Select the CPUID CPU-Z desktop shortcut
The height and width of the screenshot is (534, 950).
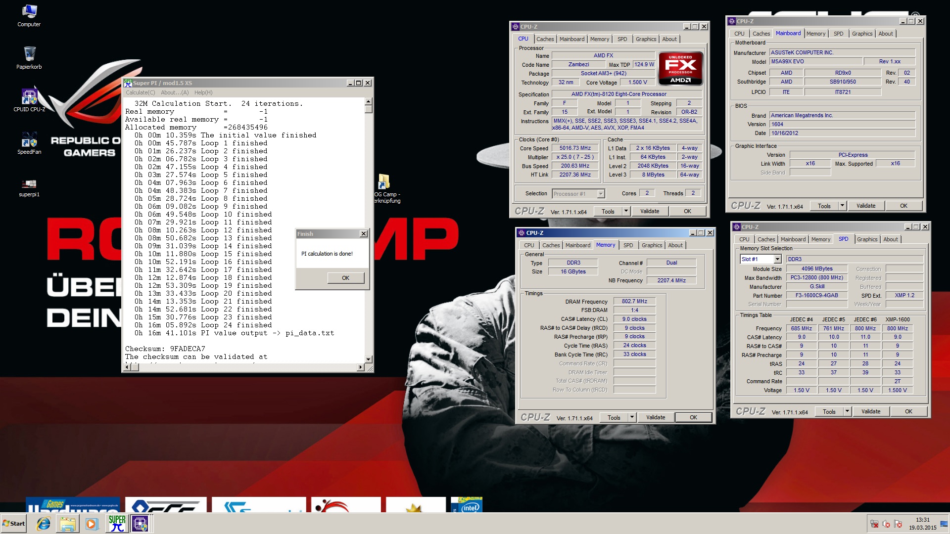pyautogui.click(x=29, y=100)
